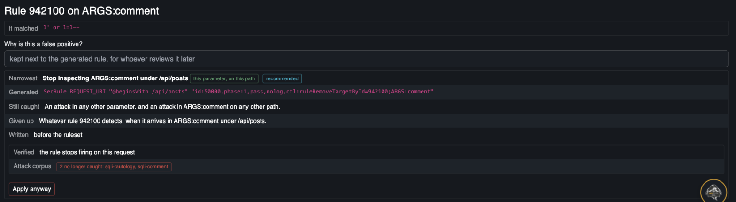Click the 'It matched' label
Viewport: 736px width, 202px height.
[23, 28]
